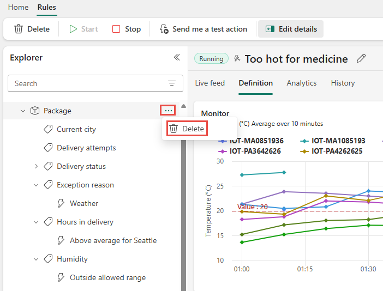
Task: Collapse the Exception reason node
Action: [x=36, y=185]
